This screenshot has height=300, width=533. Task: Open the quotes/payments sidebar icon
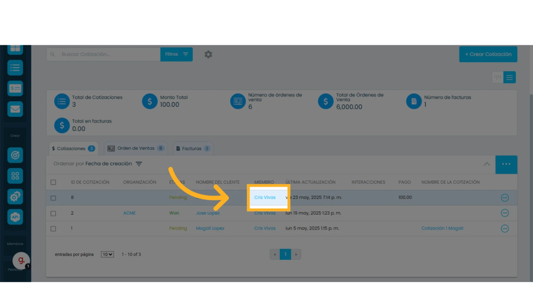tap(15, 89)
